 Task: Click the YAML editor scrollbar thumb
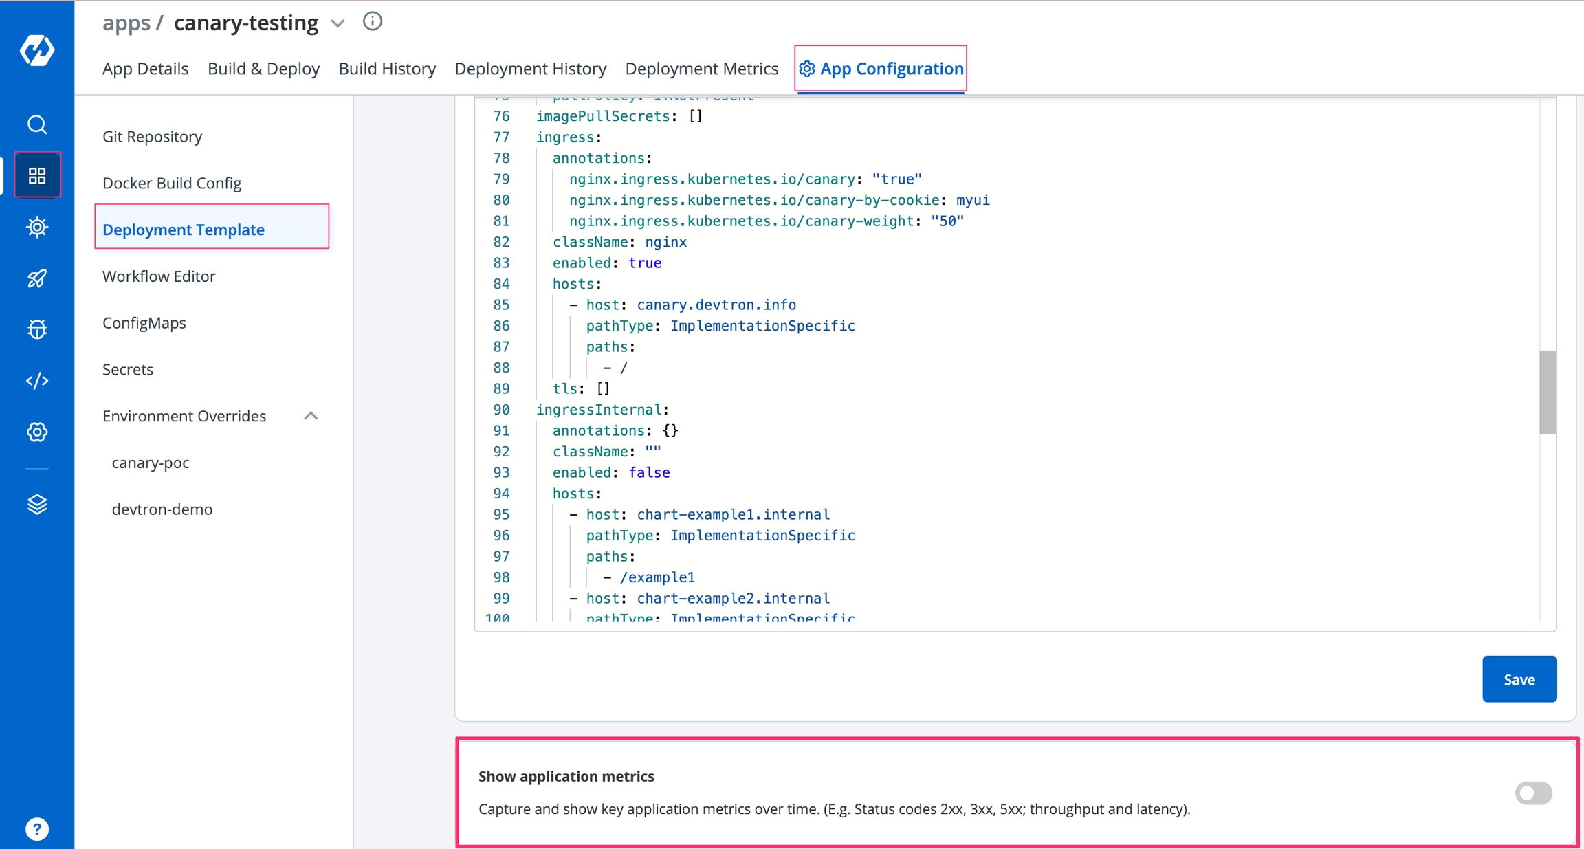(1547, 392)
